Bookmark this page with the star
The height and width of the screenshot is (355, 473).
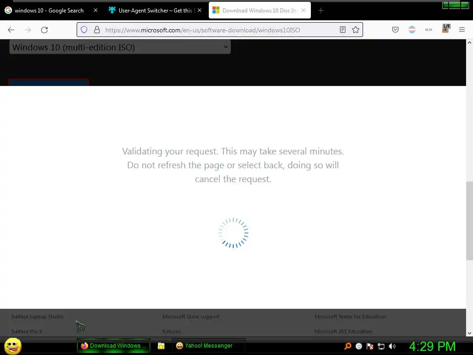356,30
